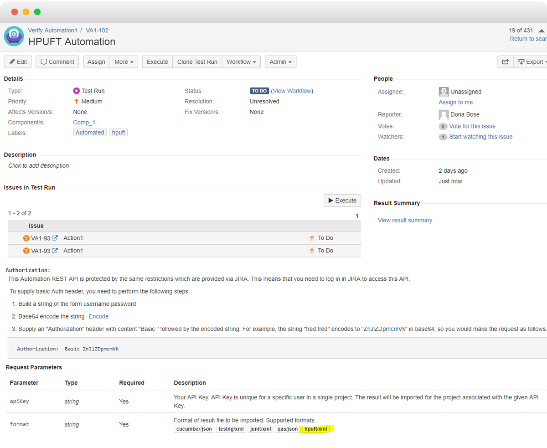The height and width of the screenshot is (448, 547).
Task: Select the qas/json format tag
Action: tap(287, 429)
